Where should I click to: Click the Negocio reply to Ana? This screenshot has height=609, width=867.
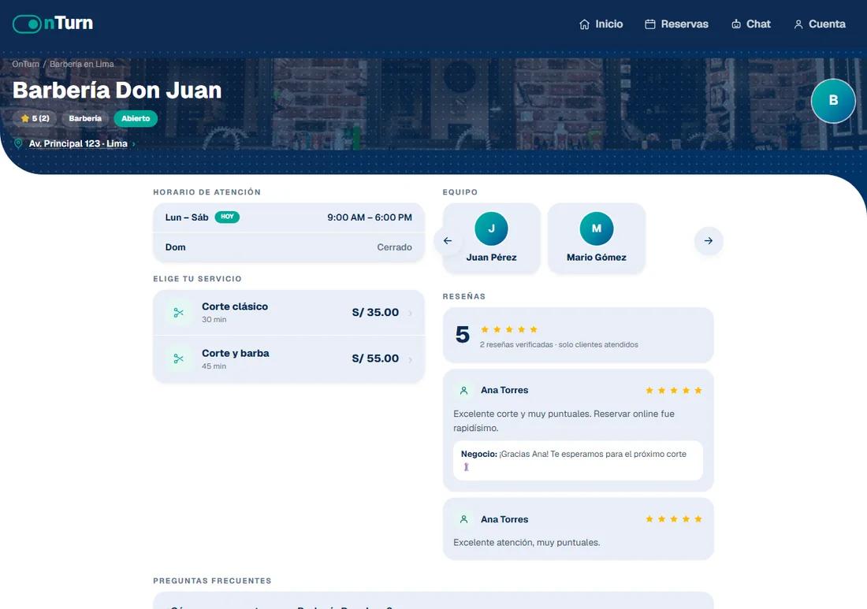(578, 460)
